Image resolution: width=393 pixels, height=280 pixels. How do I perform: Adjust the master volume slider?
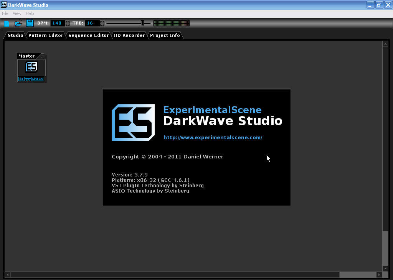(x=142, y=23)
